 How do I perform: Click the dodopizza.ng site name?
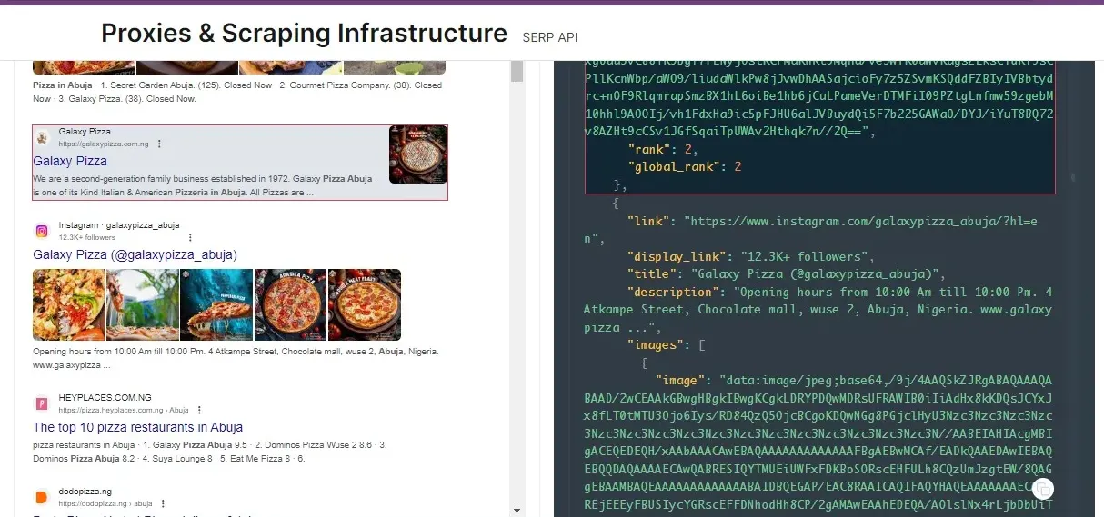(x=85, y=492)
